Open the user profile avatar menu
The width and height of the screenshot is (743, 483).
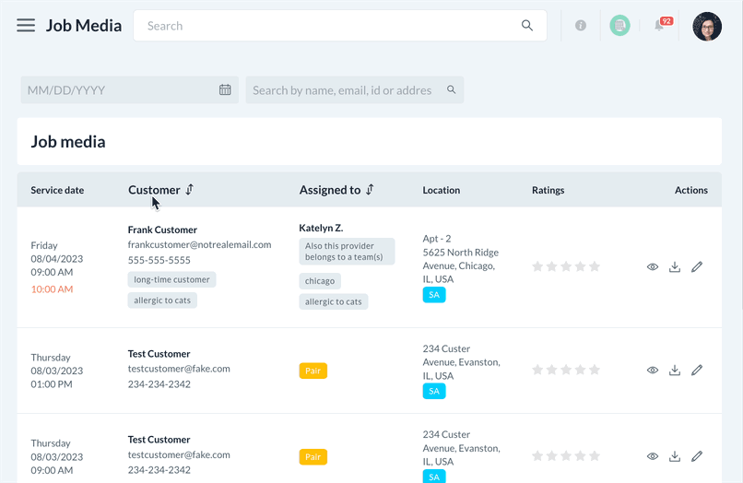point(707,26)
